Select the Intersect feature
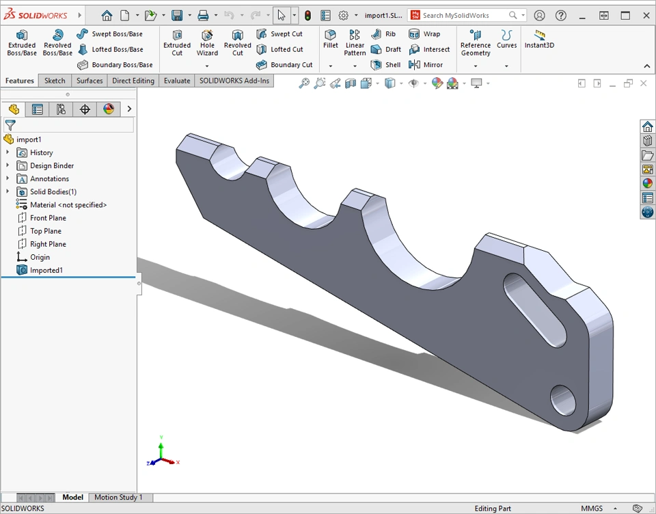The image size is (656, 514). 429,49
